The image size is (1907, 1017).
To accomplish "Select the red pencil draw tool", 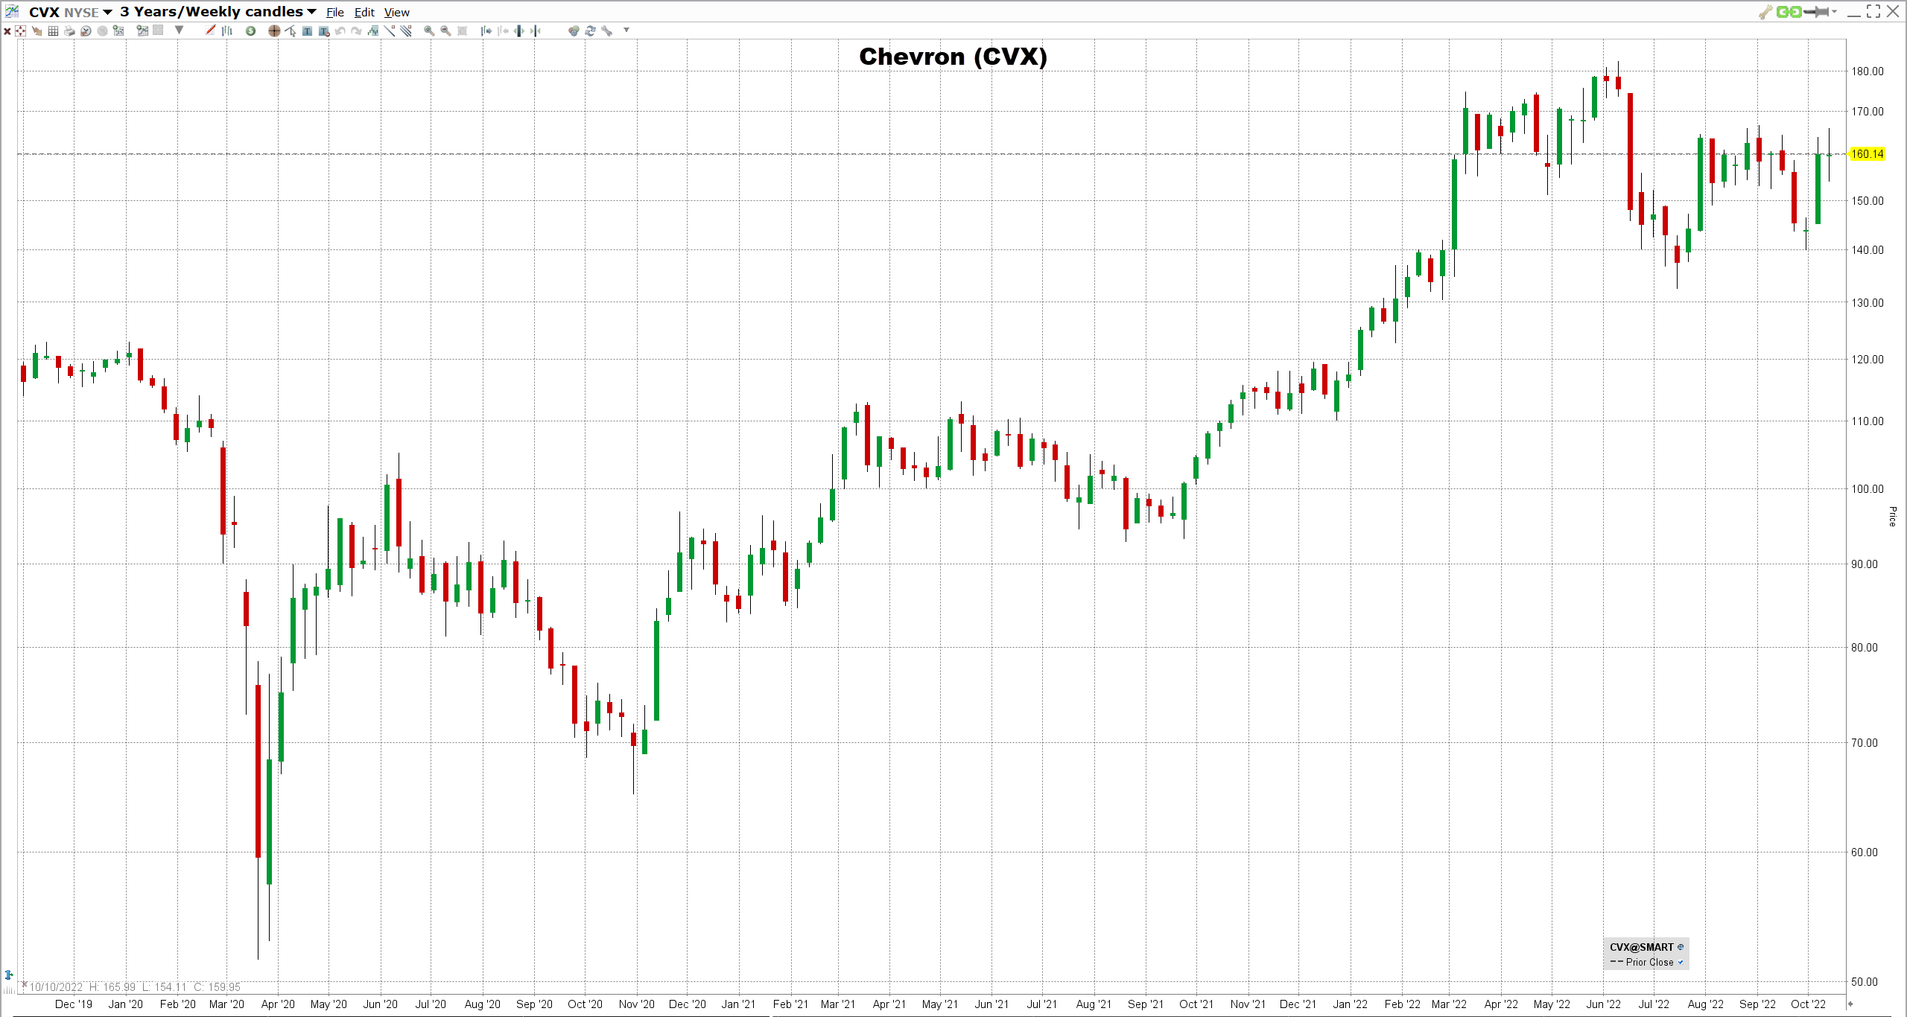I will 211,31.
